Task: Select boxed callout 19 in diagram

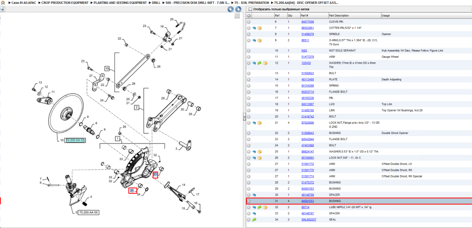Action: pos(107,68)
